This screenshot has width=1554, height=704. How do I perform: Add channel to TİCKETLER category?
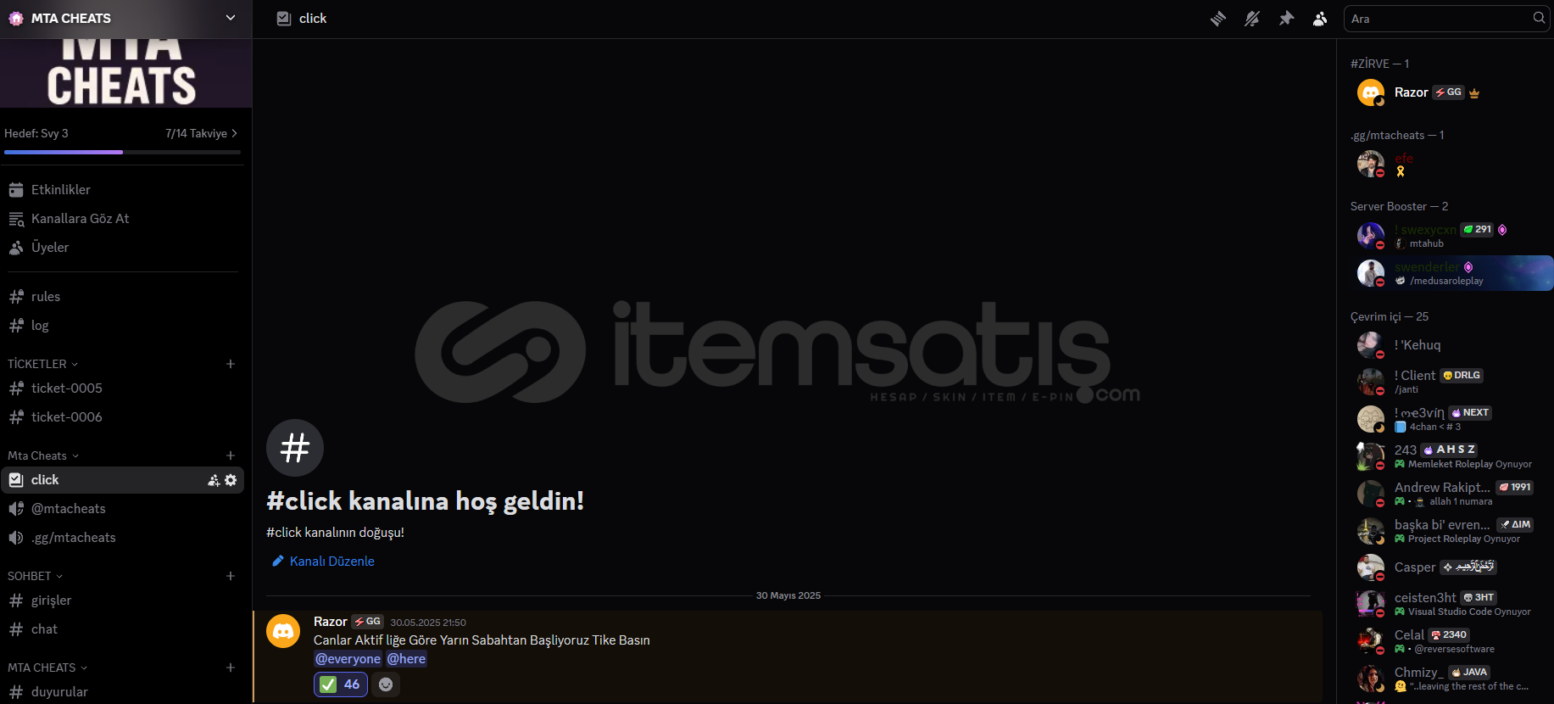pos(231,364)
